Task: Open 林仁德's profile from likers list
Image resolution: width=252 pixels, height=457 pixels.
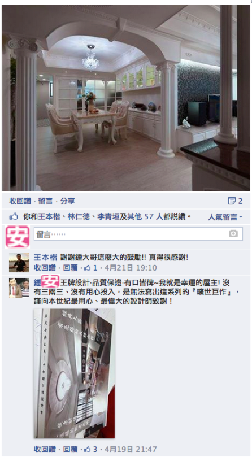Action: (79, 216)
